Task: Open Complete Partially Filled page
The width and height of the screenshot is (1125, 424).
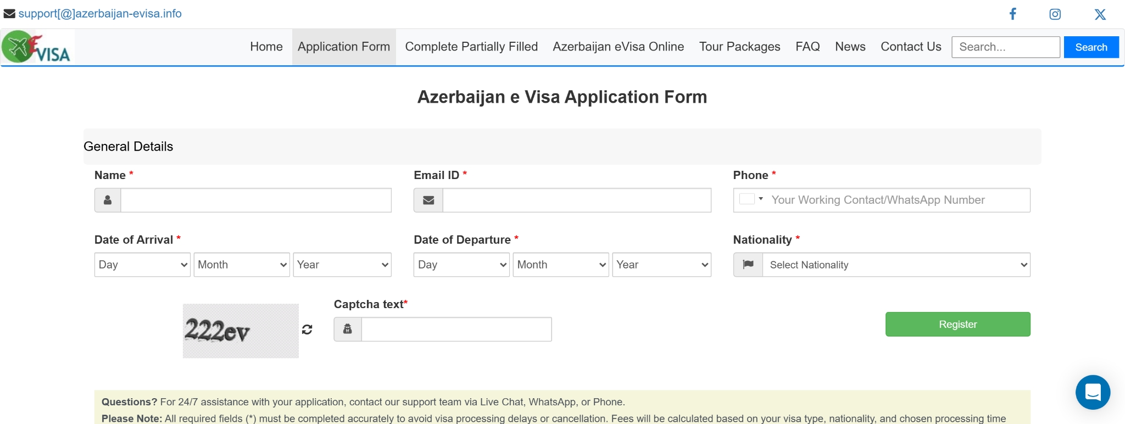Action: [x=471, y=47]
